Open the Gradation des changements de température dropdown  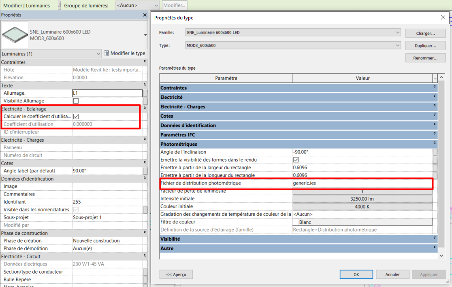(x=362, y=214)
